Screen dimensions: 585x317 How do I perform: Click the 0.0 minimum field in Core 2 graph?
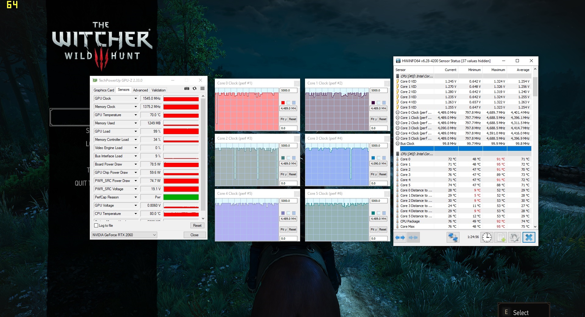point(288,183)
